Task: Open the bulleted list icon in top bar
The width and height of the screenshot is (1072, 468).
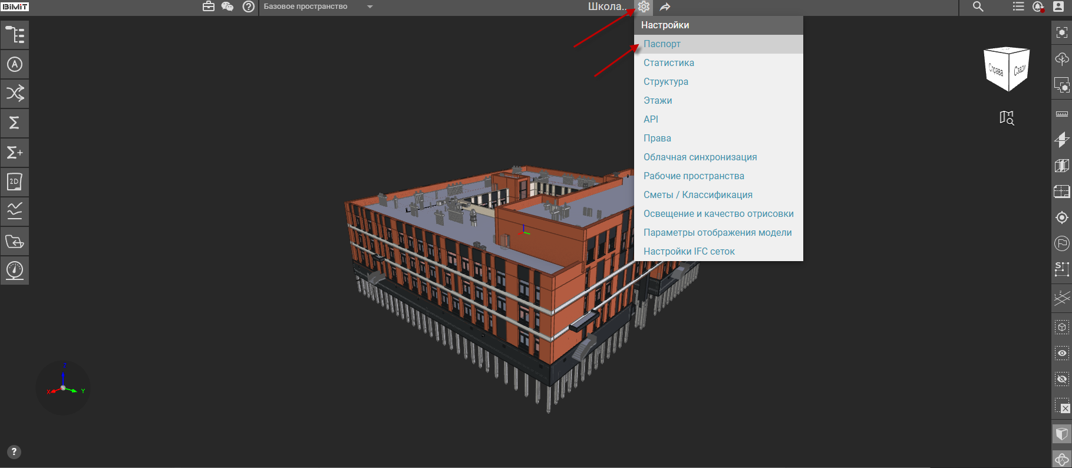Action: [1018, 6]
